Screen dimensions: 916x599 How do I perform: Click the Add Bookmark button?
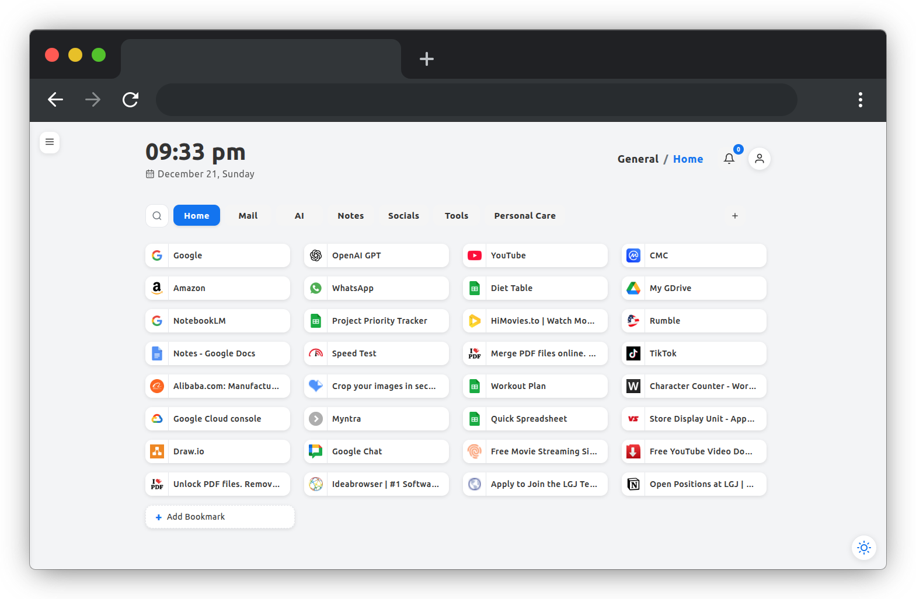[x=220, y=517]
